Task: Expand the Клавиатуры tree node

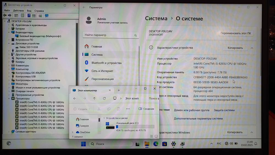Action: (x=9, y=66)
